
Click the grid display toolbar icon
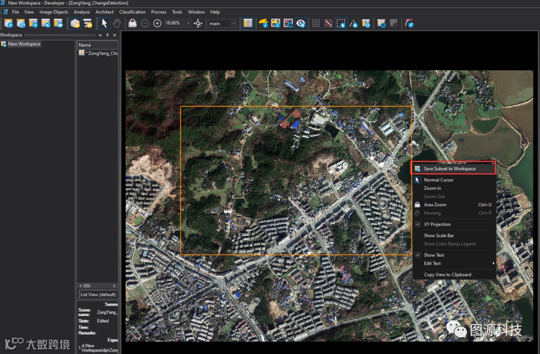tap(316, 23)
